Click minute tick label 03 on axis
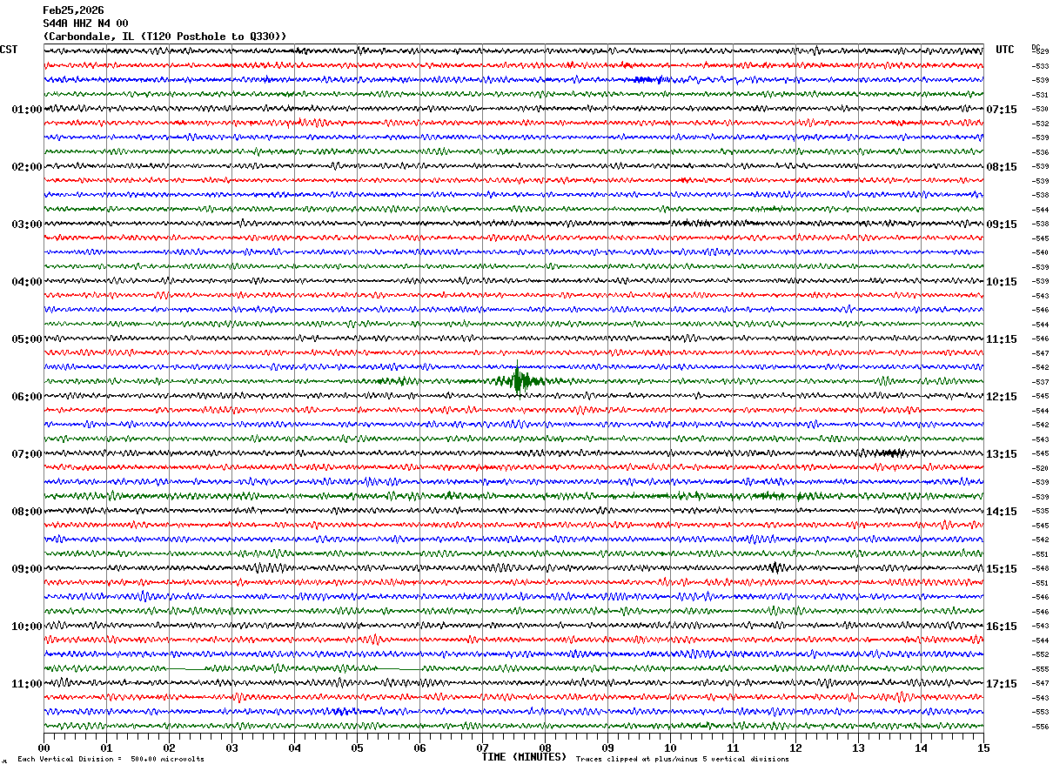 tap(231, 748)
